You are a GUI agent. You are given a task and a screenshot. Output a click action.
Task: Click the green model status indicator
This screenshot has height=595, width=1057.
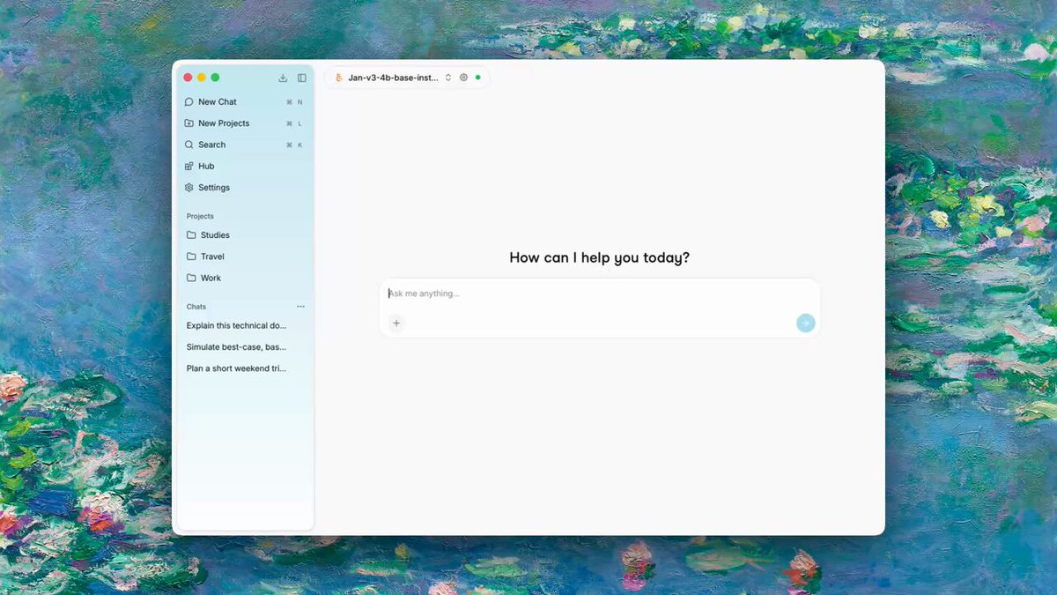478,78
